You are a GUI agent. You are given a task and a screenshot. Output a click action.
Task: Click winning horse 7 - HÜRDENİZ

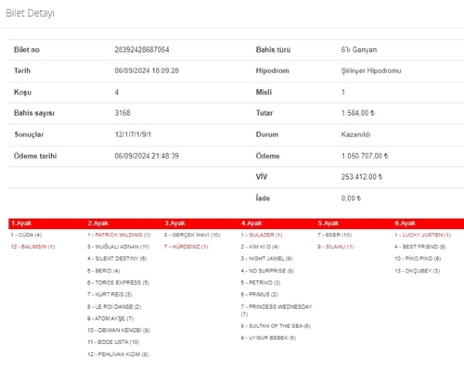[186, 247]
